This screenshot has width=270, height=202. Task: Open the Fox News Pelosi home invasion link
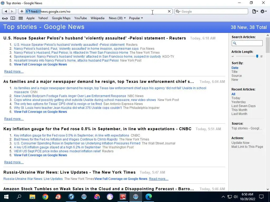click(76, 49)
